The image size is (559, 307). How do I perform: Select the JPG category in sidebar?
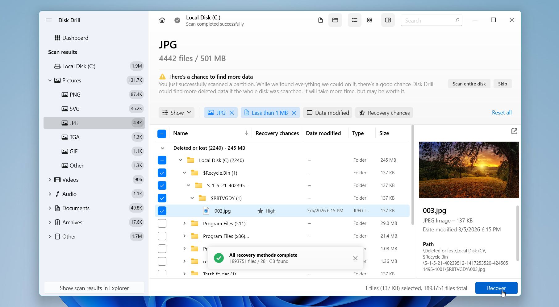click(x=94, y=123)
